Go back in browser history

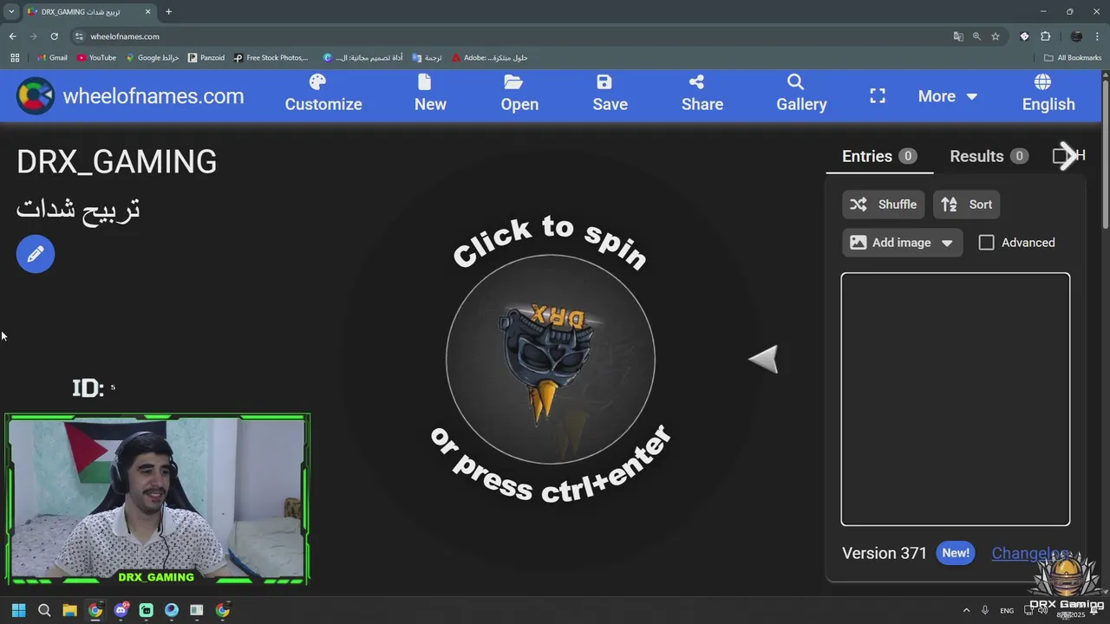pos(12,36)
